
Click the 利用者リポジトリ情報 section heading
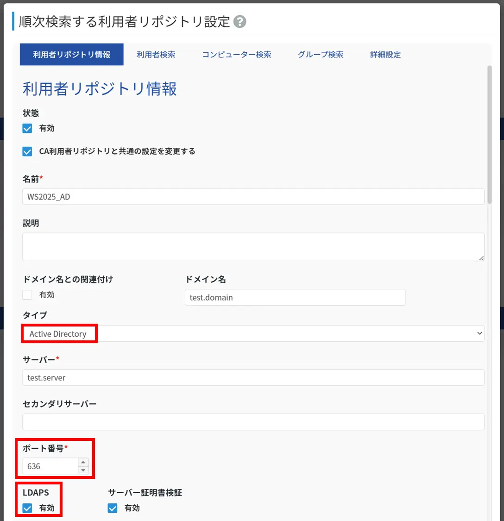click(100, 89)
